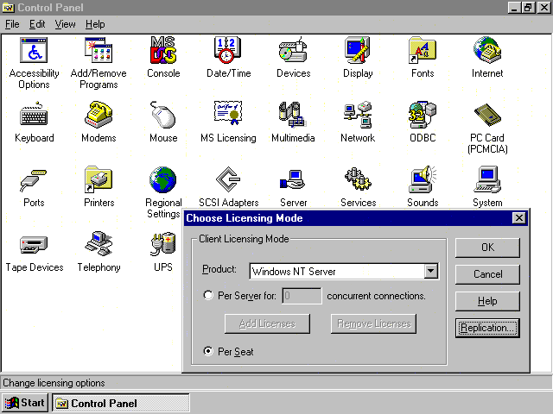Open the Printers folder icon
Image resolution: width=553 pixels, height=414 pixels.
[99, 179]
